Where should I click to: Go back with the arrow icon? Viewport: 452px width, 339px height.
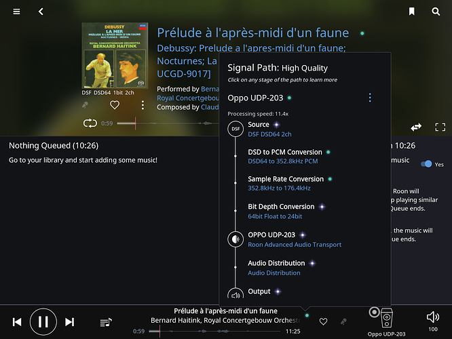point(41,12)
